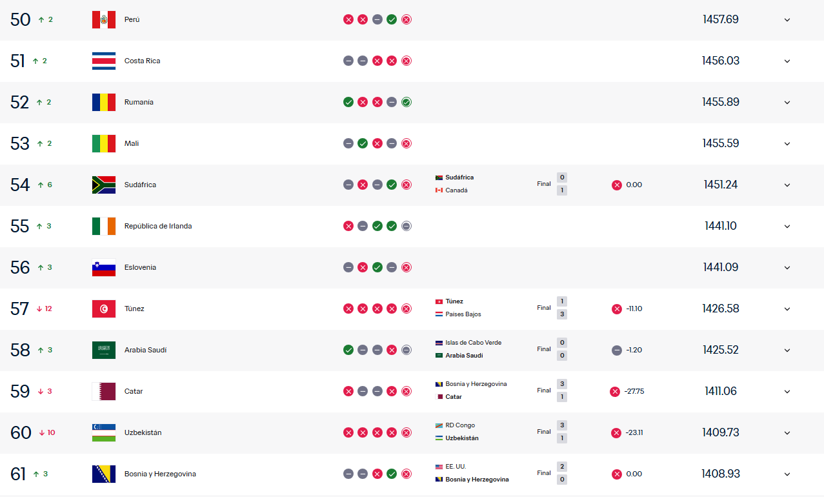The image size is (824, 497).
Task: Click Perú's green win result icon
Action: tap(392, 19)
